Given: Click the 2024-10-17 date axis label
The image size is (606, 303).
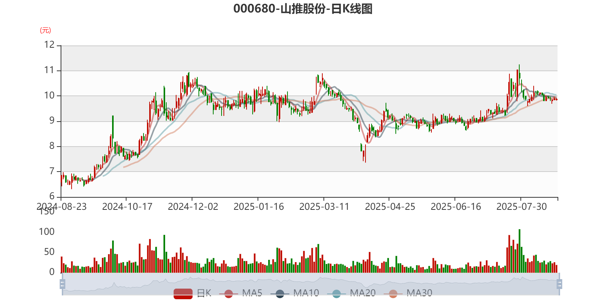Looking at the screenshot, I should click(127, 207).
